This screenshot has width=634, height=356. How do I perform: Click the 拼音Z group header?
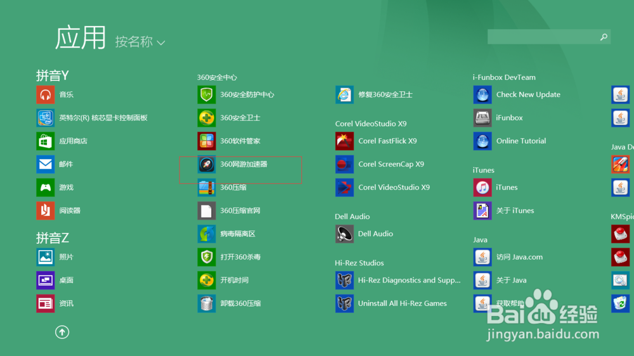(53, 238)
